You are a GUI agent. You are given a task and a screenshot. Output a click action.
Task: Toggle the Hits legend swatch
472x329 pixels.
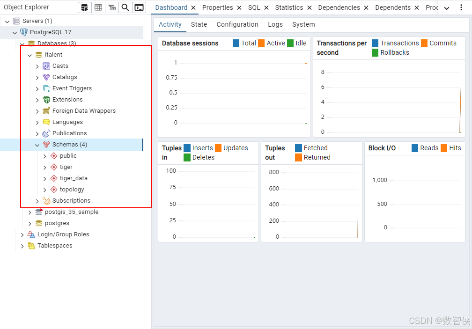(x=444, y=148)
